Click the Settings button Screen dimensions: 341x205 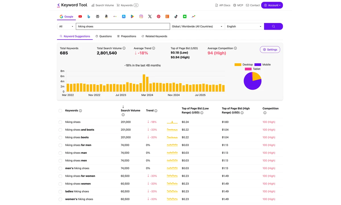(x=270, y=50)
